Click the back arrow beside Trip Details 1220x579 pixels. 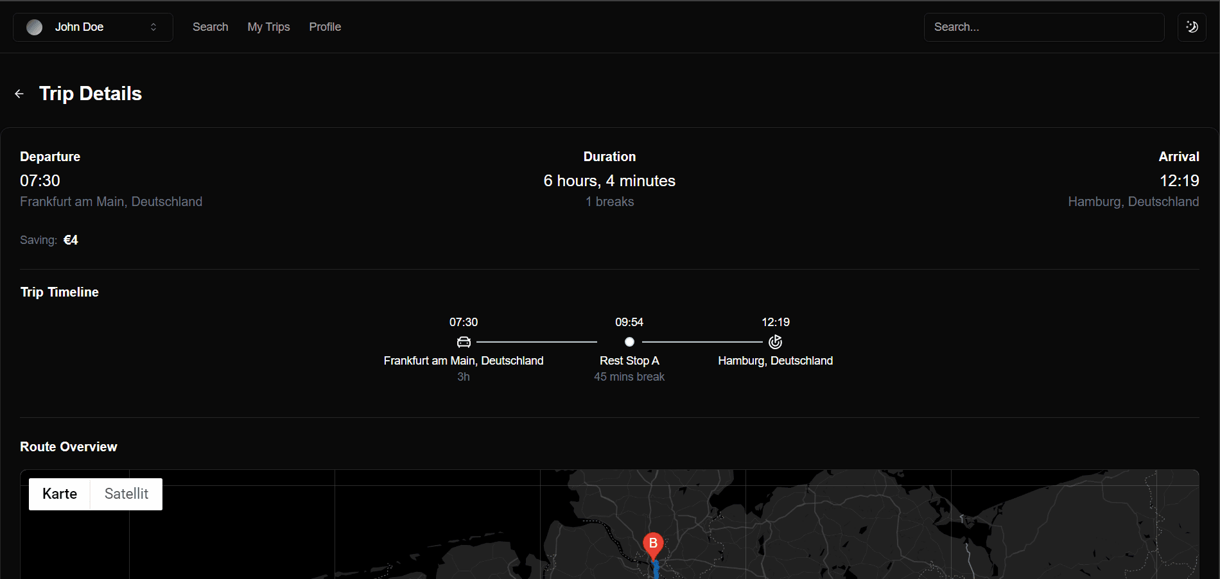click(x=19, y=94)
